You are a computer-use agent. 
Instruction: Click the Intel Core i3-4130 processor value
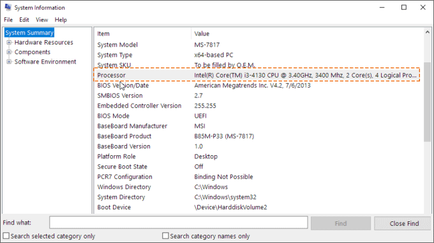[305, 75]
